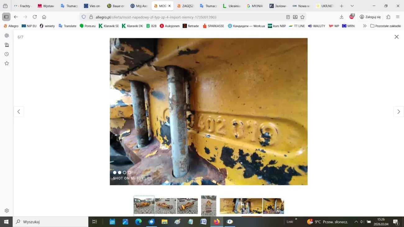Open the adblocker extension showing 18 badge
404x227 pixels.
click(x=351, y=17)
